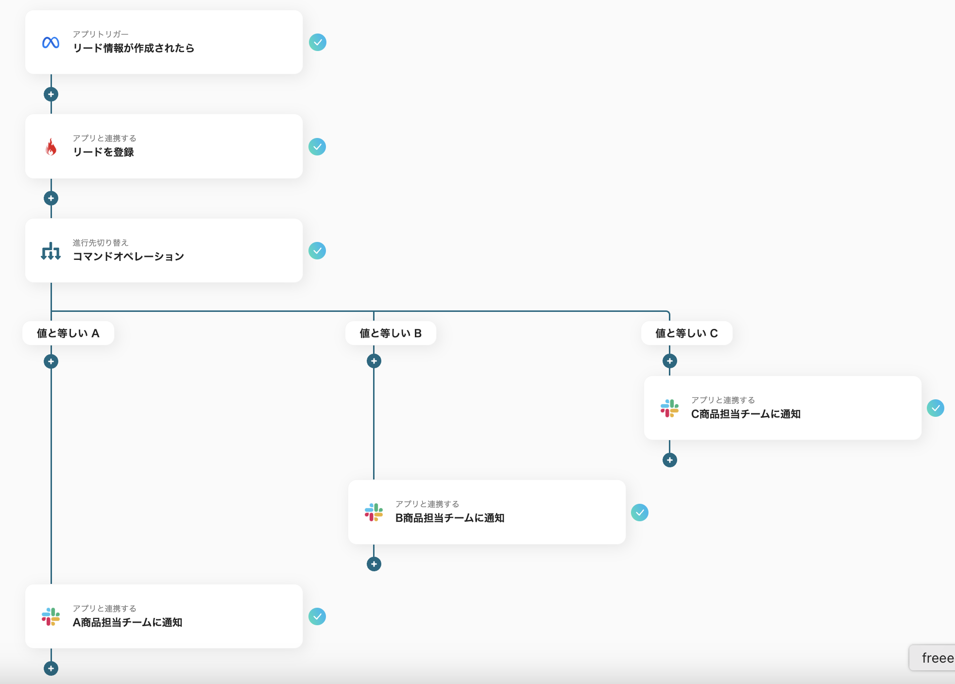Select the 値と等しい B branch label

point(391,333)
